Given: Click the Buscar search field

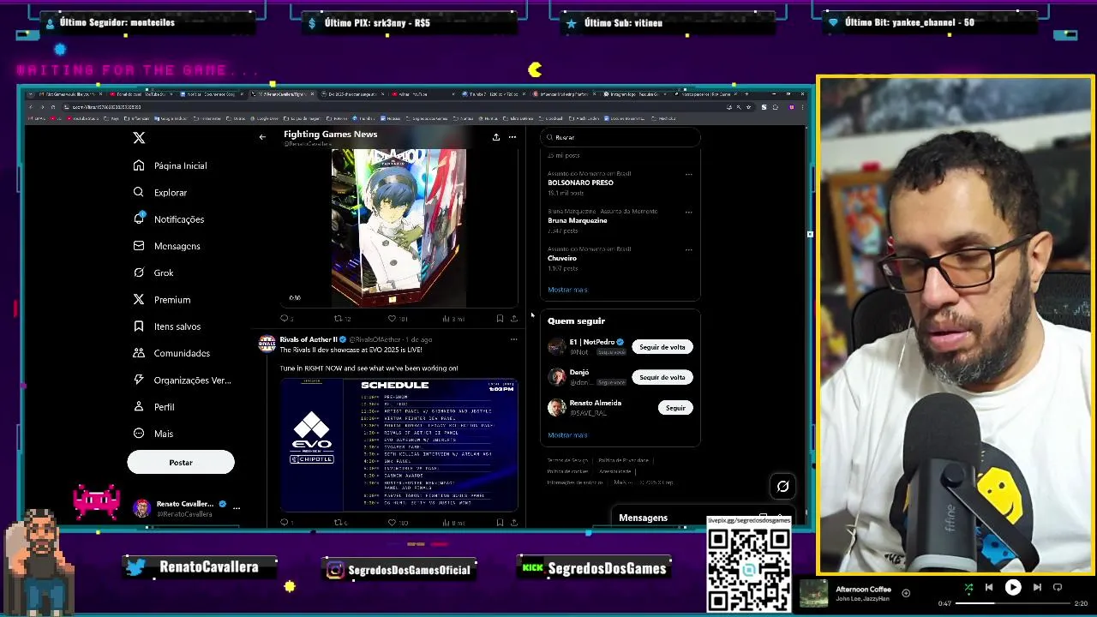Looking at the screenshot, I should [620, 137].
